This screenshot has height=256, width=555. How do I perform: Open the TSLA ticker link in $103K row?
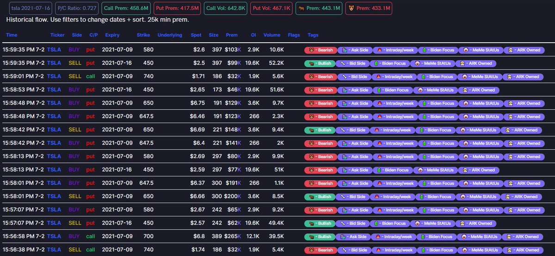coord(54,50)
